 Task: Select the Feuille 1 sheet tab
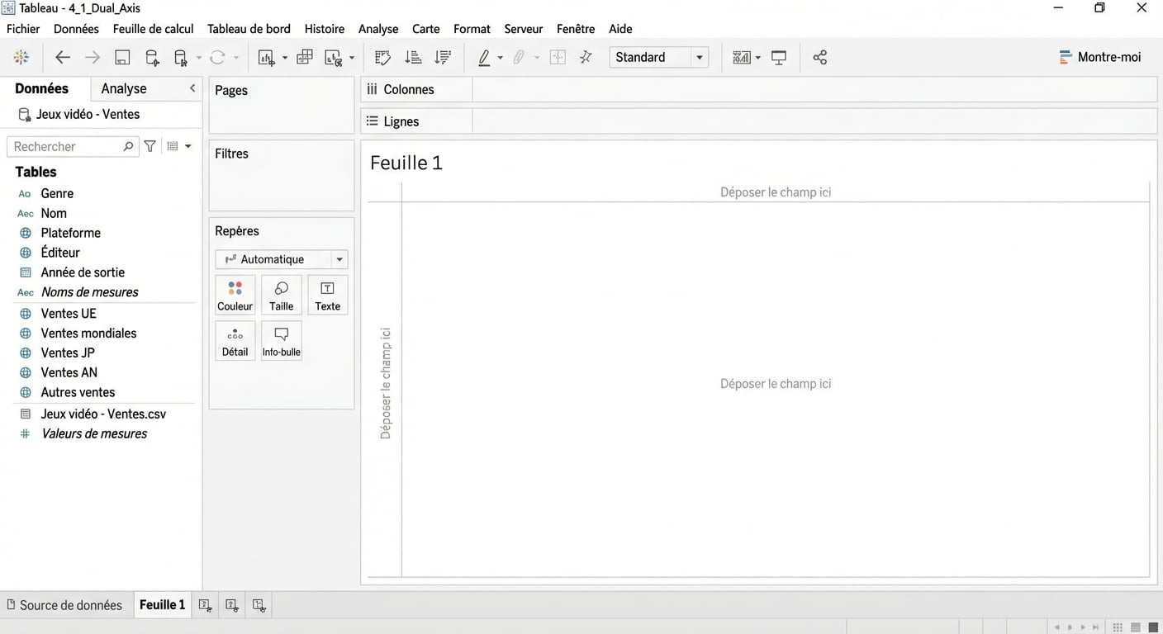tap(162, 605)
